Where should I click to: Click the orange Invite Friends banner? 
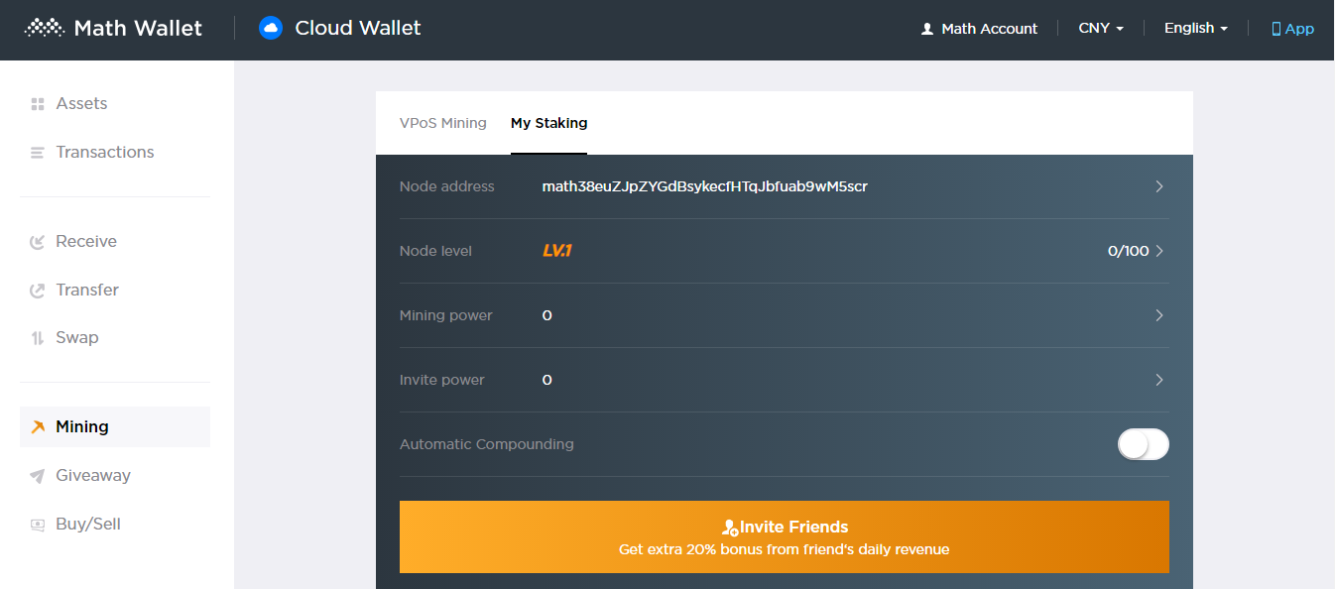point(784,536)
